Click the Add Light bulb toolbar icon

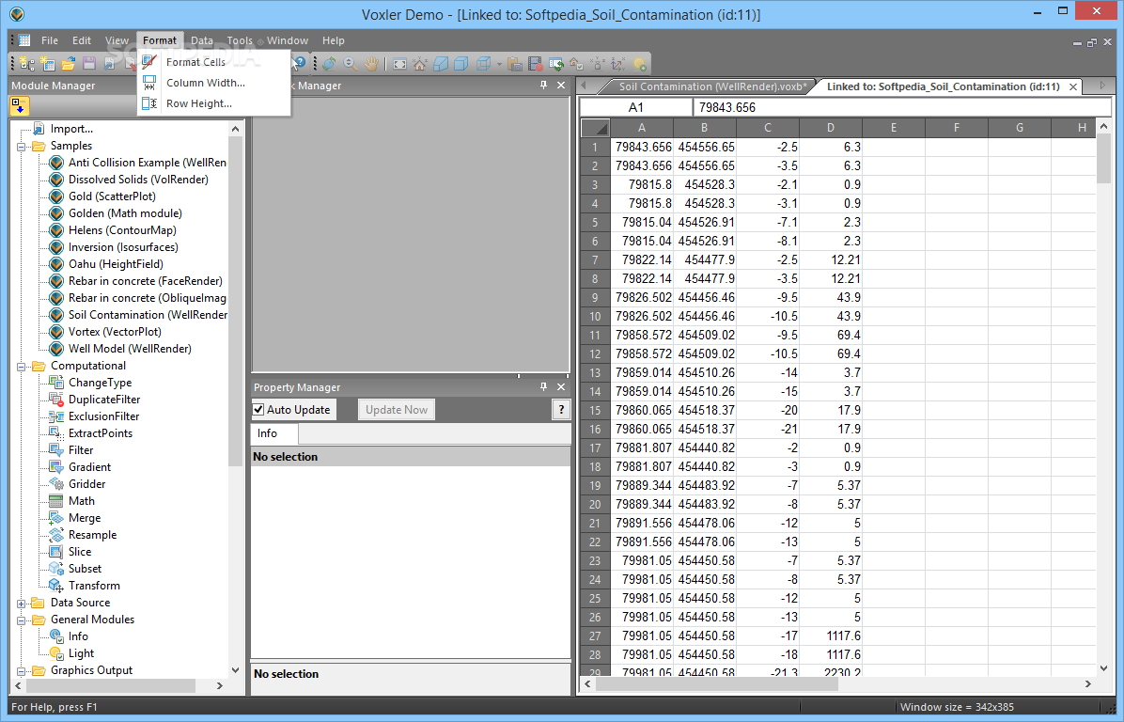point(640,64)
